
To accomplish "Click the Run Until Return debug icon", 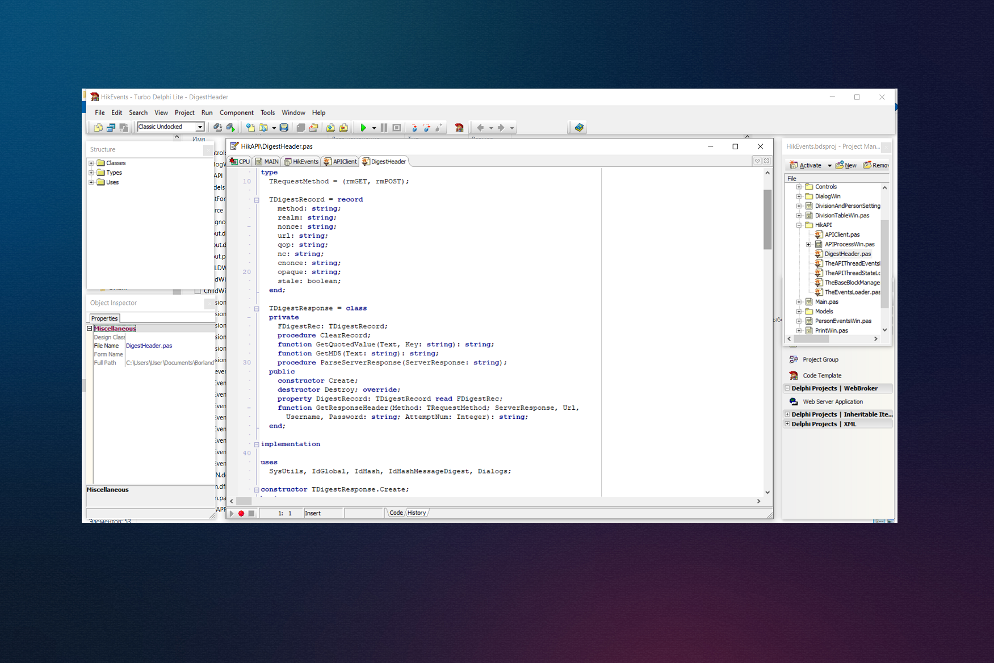I will tap(439, 128).
